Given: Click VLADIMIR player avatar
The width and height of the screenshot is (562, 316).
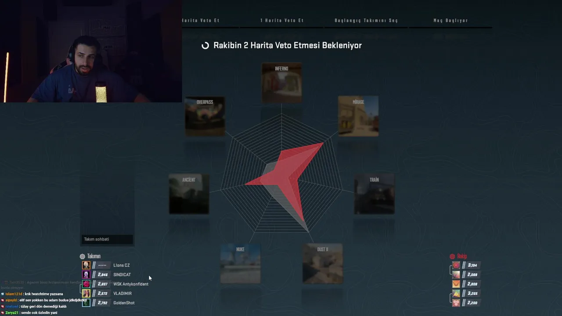Looking at the screenshot, I should coord(86,293).
